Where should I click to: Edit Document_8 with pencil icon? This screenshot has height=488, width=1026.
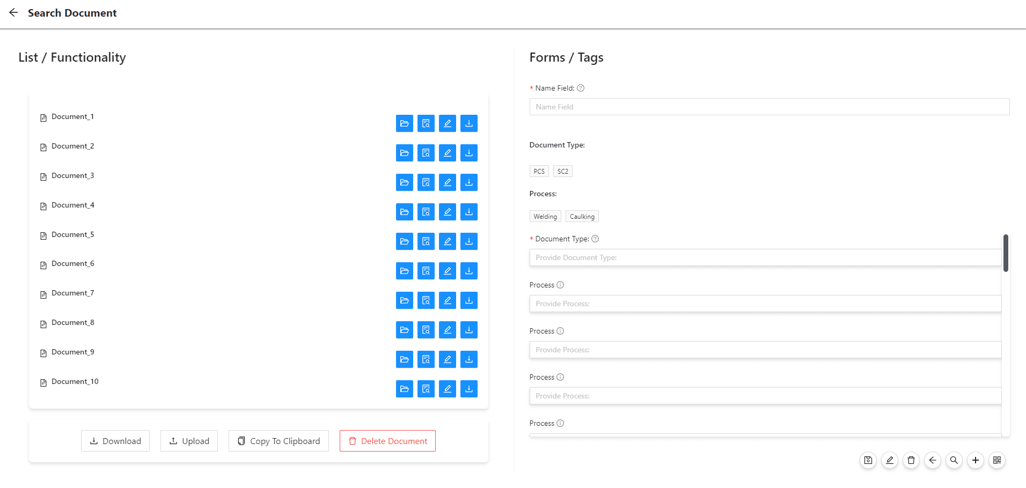tap(448, 330)
